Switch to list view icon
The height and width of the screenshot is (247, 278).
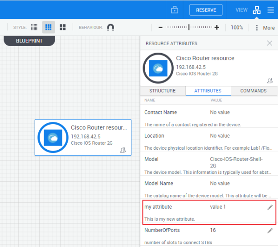tap(270, 10)
